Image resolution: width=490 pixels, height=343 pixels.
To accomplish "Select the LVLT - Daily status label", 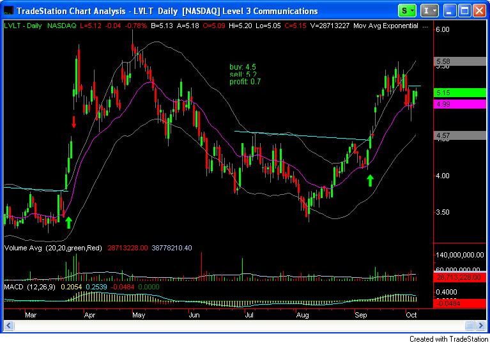I will (x=23, y=26).
